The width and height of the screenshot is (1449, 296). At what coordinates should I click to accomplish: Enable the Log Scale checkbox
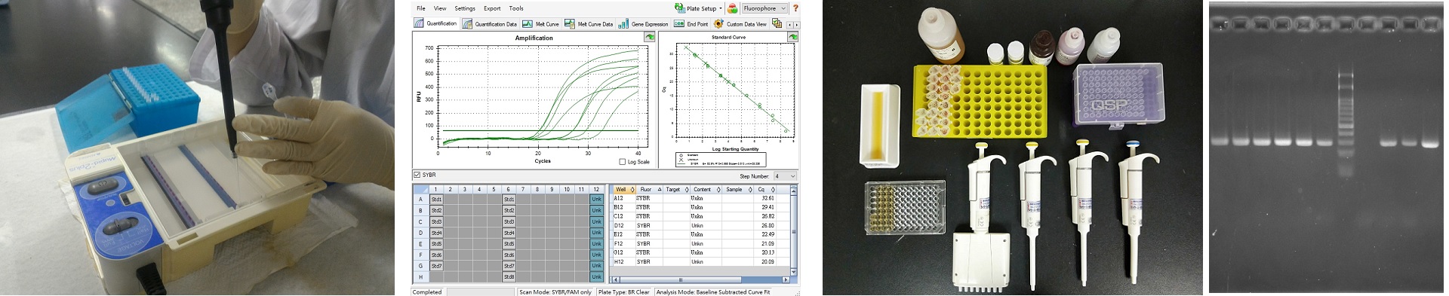coord(623,162)
